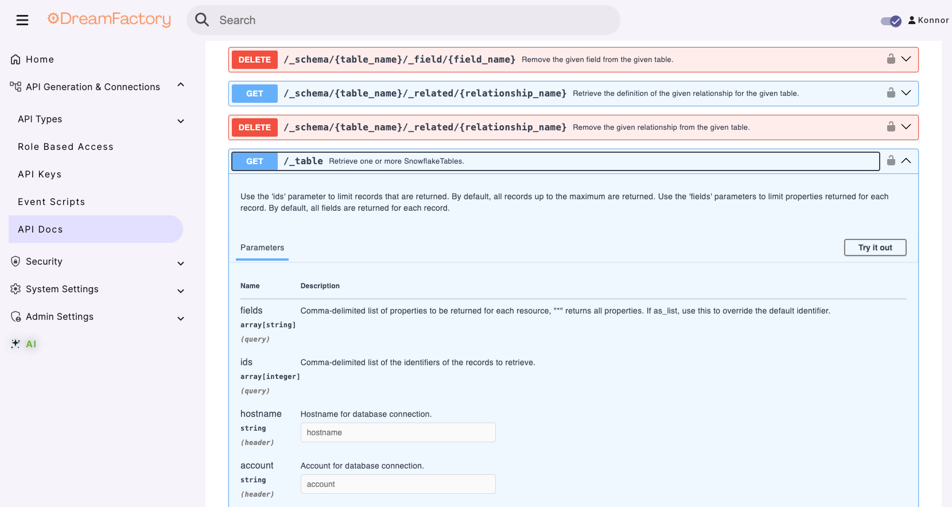The height and width of the screenshot is (507, 952).
Task: Click the 'array[integer]' type label
Action: point(270,377)
